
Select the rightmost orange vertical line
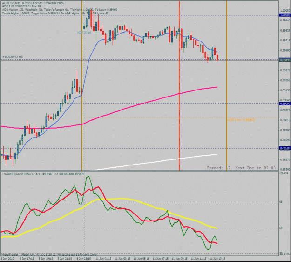tap(227, 85)
